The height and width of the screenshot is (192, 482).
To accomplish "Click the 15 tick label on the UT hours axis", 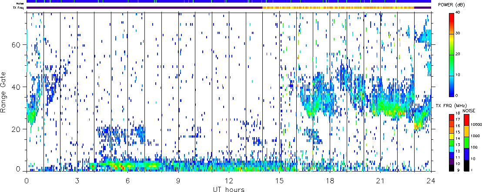I will [x=279, y=180].
